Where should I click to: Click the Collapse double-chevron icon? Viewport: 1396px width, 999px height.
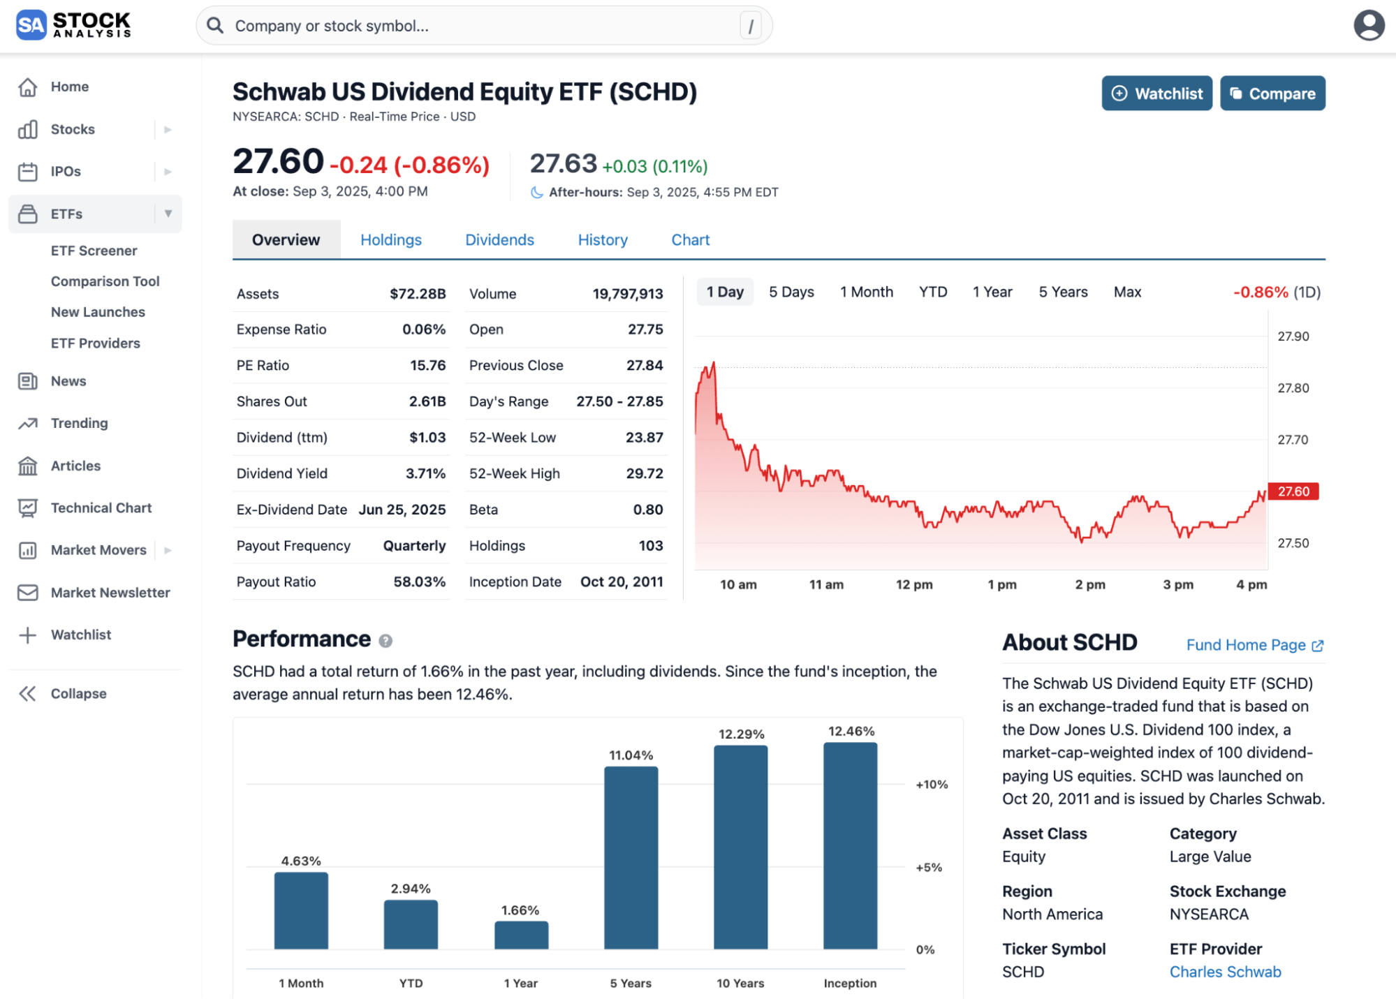point(27,693)
